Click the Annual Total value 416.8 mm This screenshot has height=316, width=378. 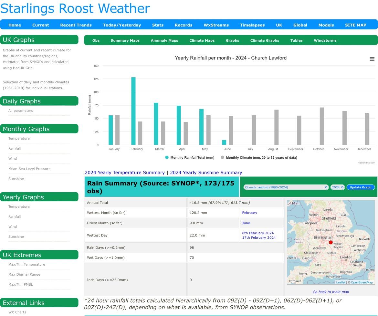pyautogui.click(x=198, y=203)
